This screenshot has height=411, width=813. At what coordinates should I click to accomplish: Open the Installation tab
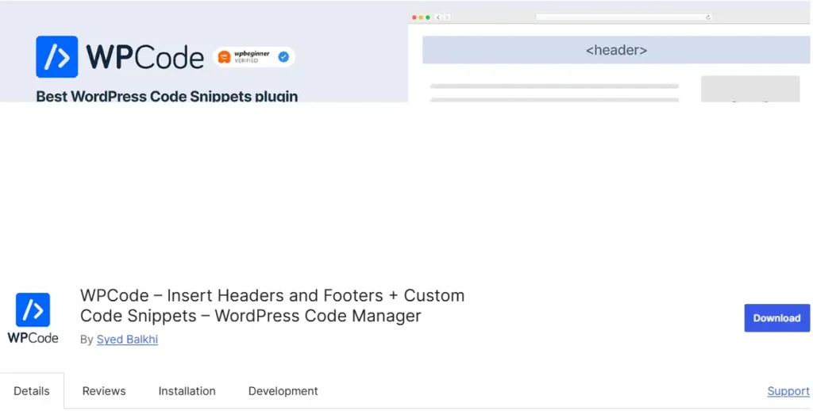point(187,391)
